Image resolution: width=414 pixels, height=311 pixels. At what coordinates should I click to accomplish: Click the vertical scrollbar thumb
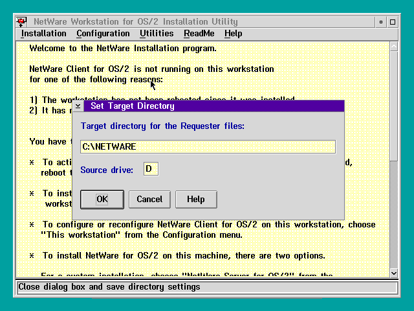[x=394, y=106]
